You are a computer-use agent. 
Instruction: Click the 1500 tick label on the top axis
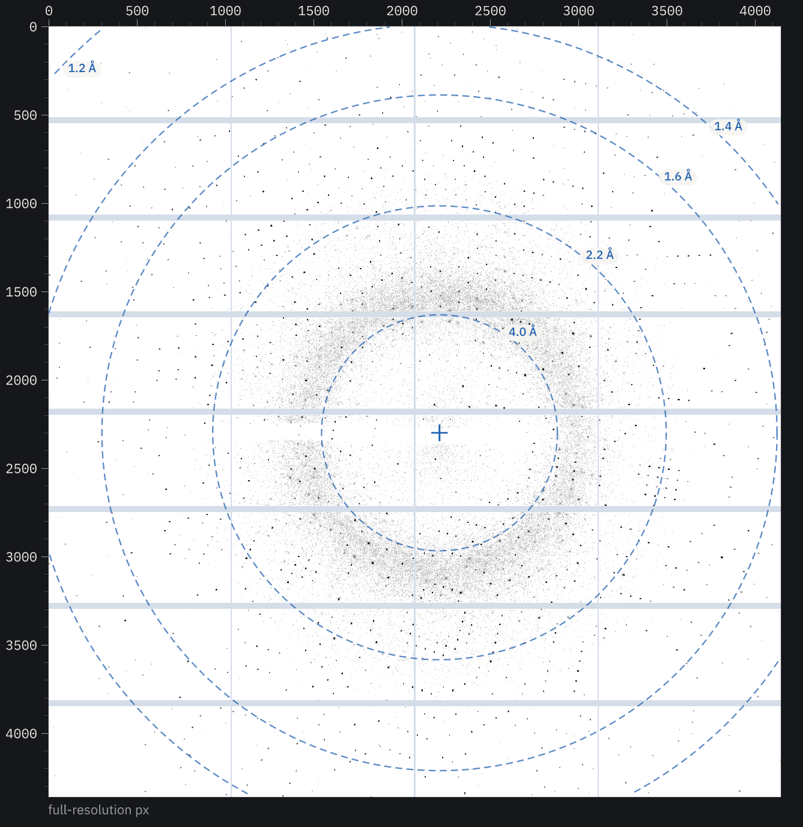click(x=314, y=11)
